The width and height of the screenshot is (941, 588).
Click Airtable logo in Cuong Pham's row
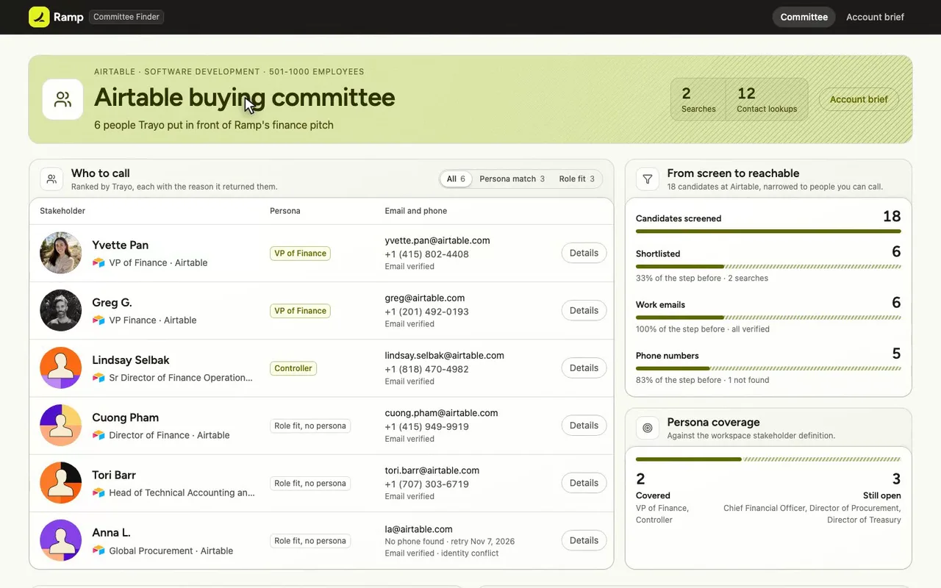pyautogui.click(x=99, y=435)
